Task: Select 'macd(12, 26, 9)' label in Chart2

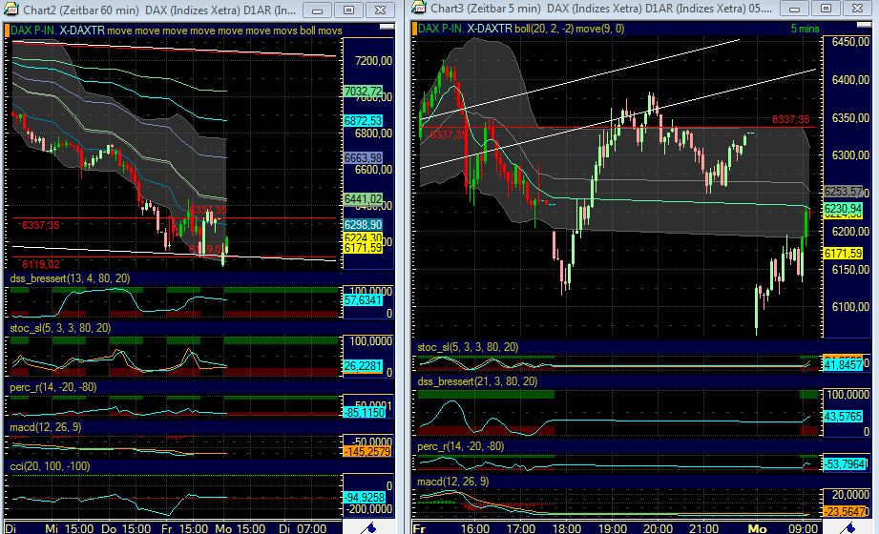Action: pyautogui.click(x=46, y=427)
